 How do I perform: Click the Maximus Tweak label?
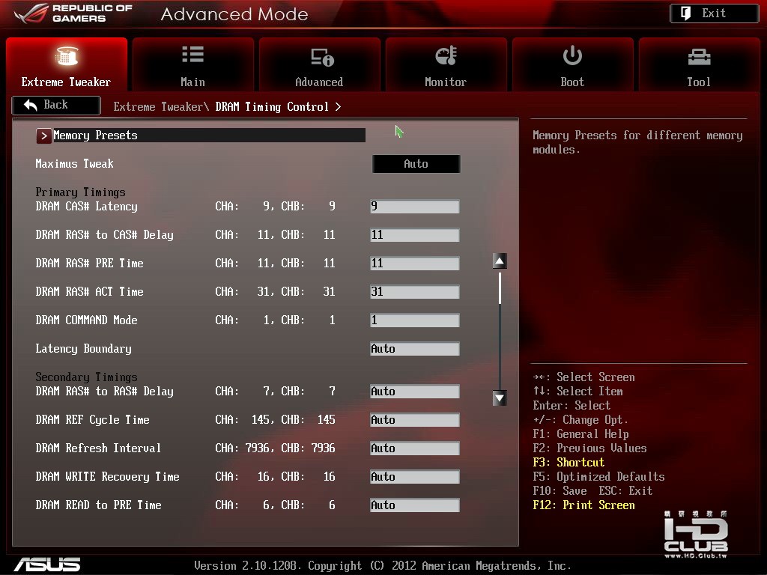pyautogui.click(x=74, y=164)
